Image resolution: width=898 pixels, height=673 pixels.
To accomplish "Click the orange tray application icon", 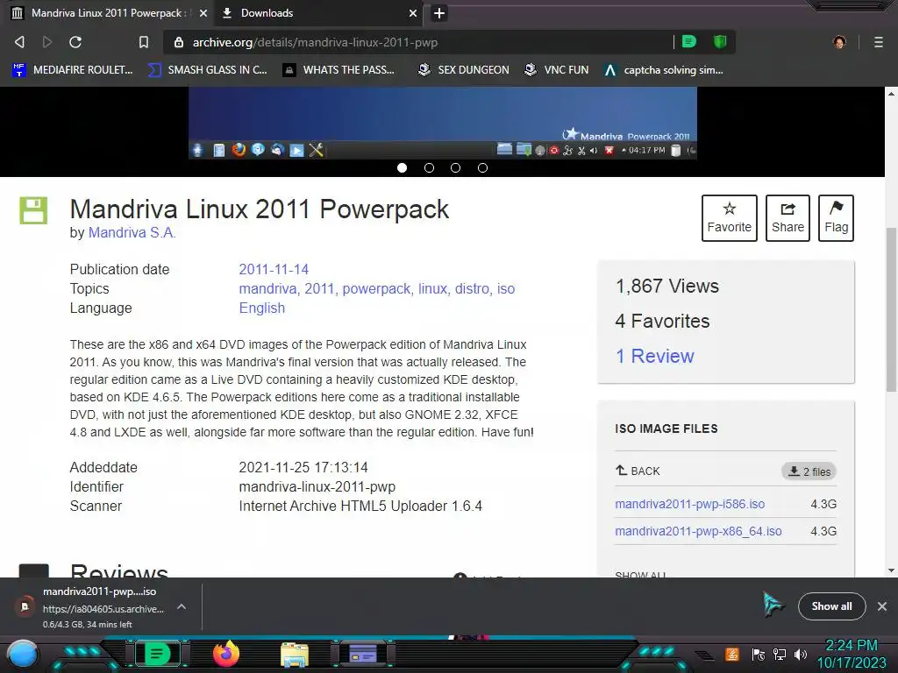I will point(732,654).
